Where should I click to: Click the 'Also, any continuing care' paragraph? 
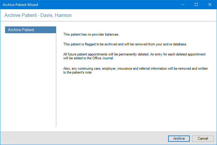[x=136, y=68]
